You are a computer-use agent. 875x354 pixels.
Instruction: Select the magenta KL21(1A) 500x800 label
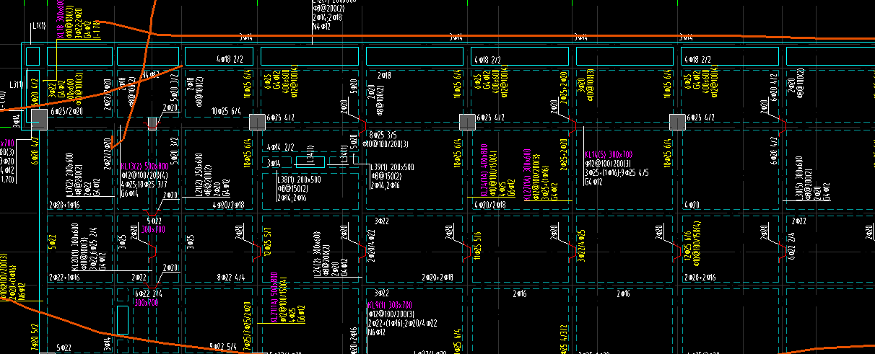point(274,297)
